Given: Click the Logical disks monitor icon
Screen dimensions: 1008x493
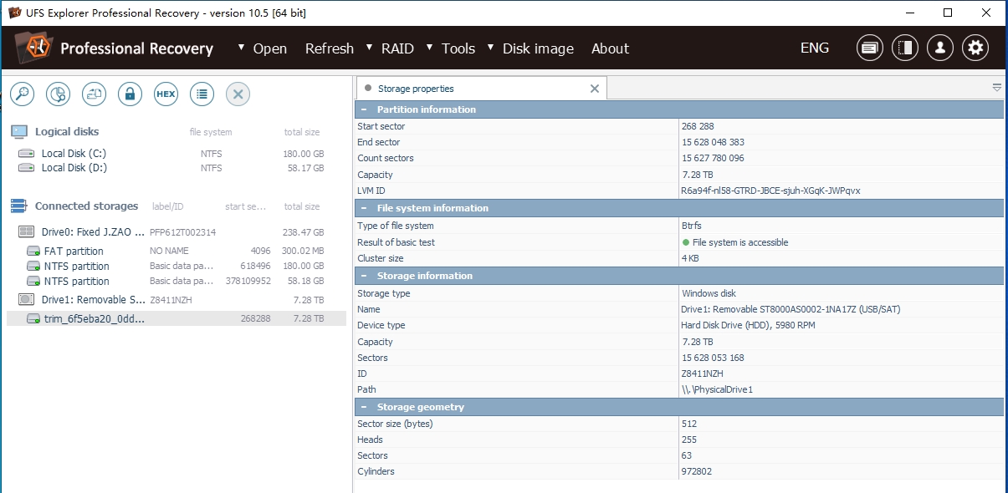Looking at the screenshot, I should point(19,132).
